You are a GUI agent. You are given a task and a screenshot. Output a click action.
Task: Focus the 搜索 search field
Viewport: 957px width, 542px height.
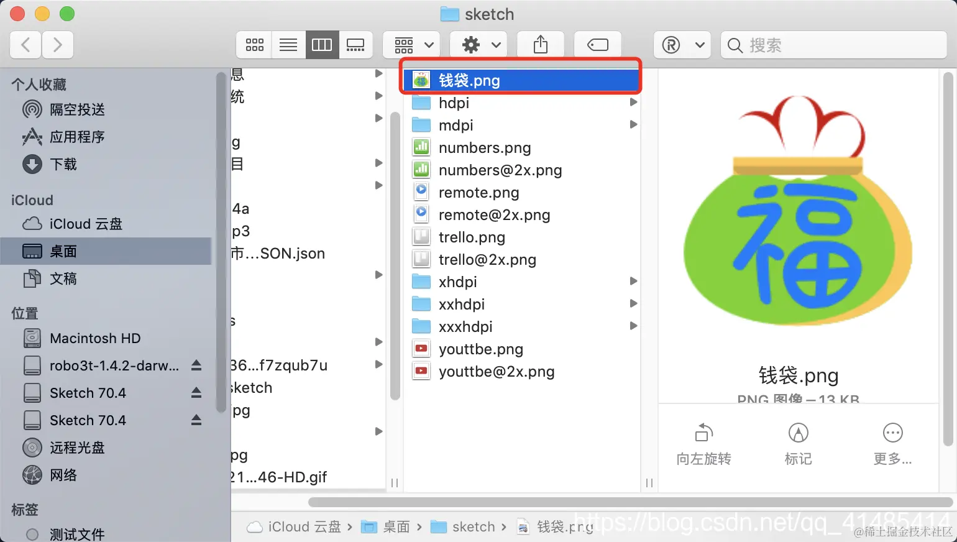[833, 45]
